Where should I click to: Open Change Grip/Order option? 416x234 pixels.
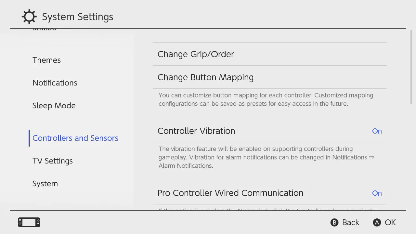[x=196, y=54]
